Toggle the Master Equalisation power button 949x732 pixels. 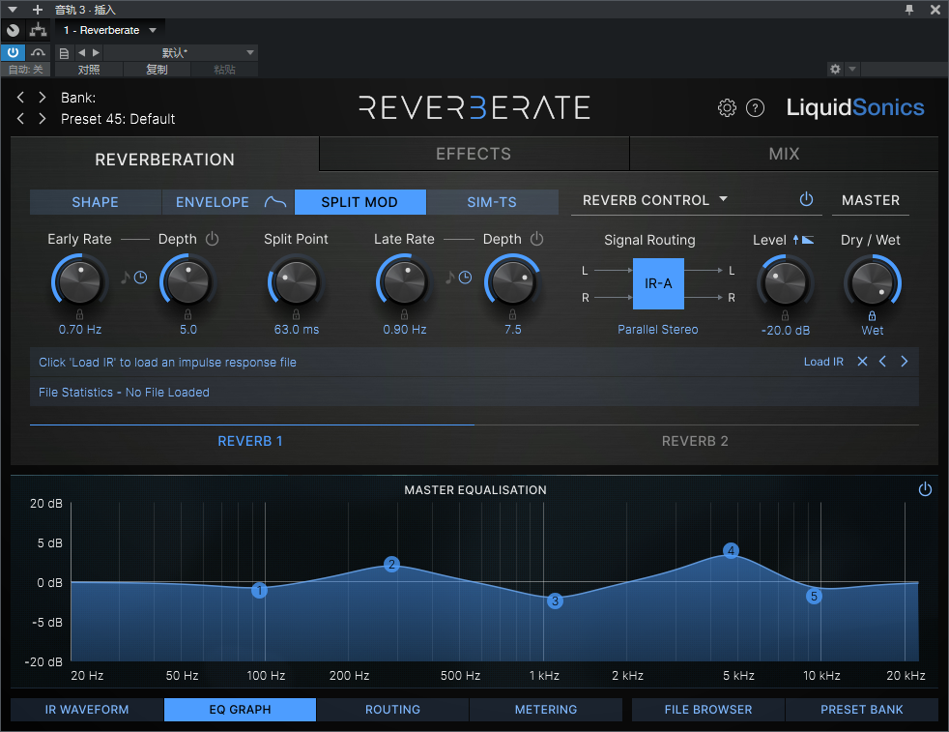point(925,489)
